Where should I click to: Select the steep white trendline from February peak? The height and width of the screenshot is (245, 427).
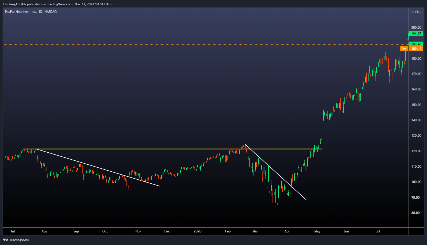(275, 172)
